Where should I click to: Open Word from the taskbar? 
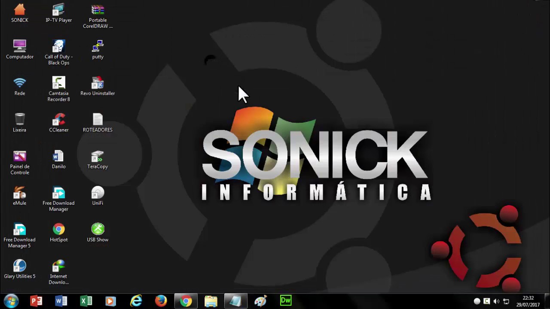coord(61,301)
